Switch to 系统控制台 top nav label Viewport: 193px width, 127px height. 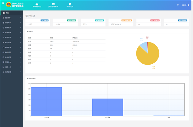click(x=37, y=7)
